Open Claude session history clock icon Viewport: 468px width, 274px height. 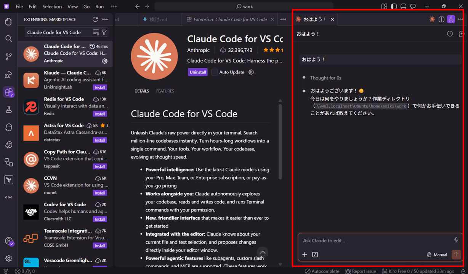click(450, 34)
